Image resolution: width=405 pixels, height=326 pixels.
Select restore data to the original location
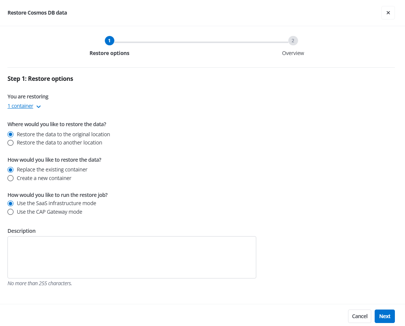point(10,134)
